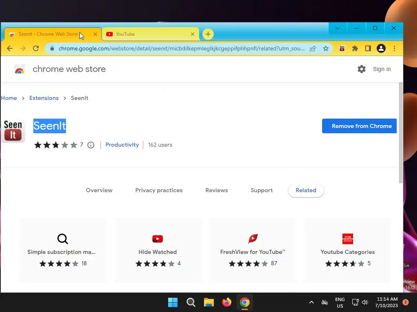
Task: Click the OneDrive cloud tray icon
Action: 325,302
